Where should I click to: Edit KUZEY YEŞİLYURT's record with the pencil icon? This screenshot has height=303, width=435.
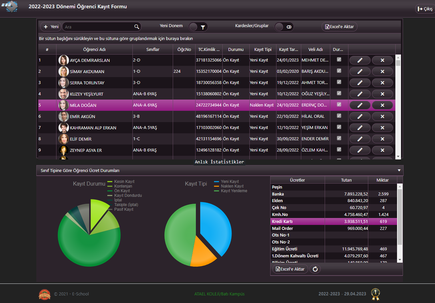coord(360,94)
